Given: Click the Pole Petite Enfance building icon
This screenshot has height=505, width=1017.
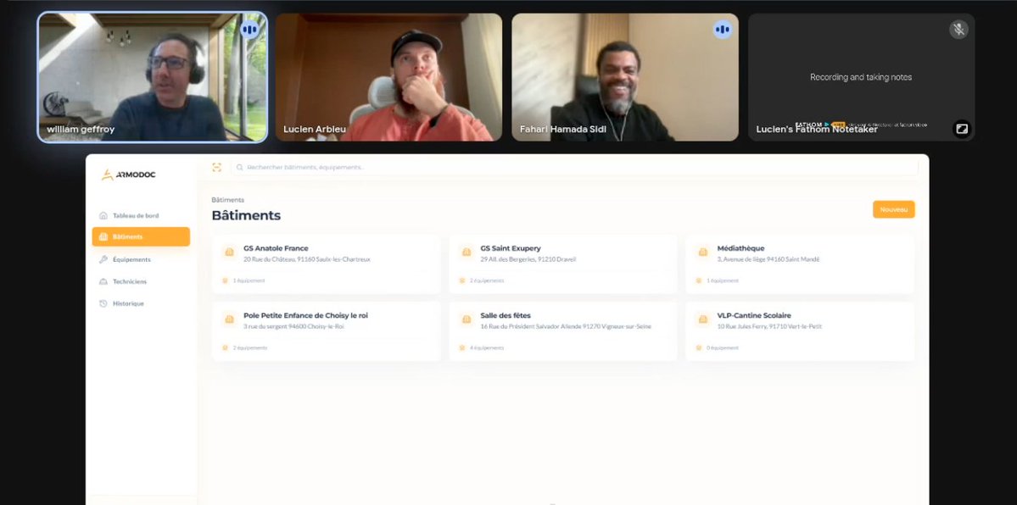Looking at the screenshot, I should click(x=229, y=319).
